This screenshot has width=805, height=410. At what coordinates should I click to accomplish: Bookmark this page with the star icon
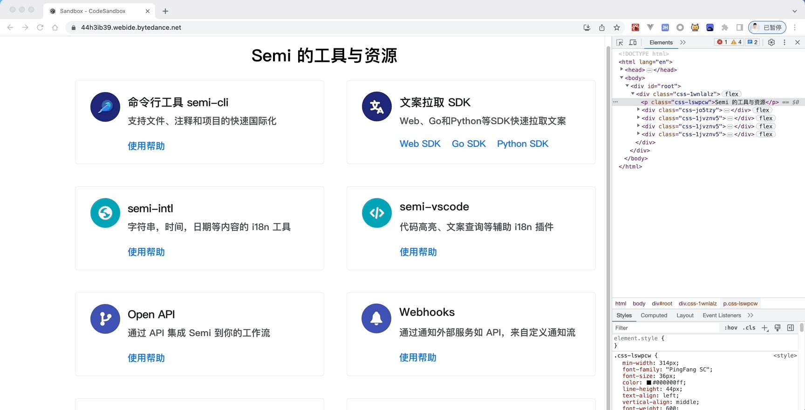click(617, 27)
